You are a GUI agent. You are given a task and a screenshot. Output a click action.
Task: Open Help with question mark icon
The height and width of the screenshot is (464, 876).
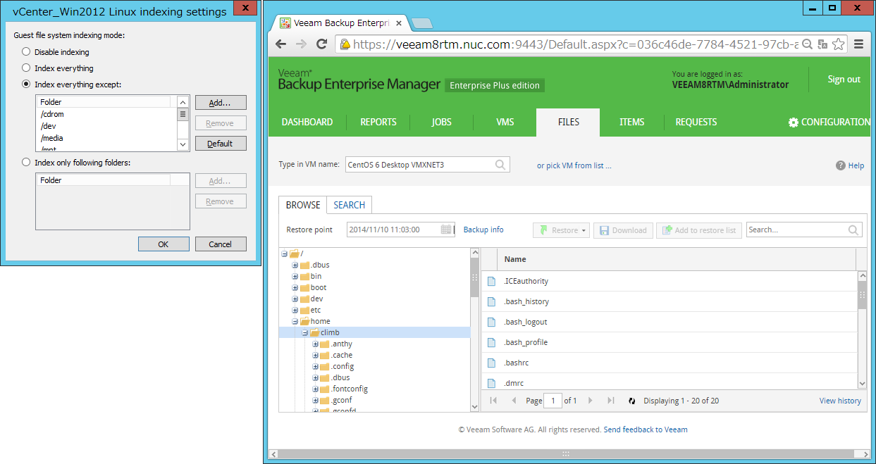pyautogui.click(x=840, y=165)
